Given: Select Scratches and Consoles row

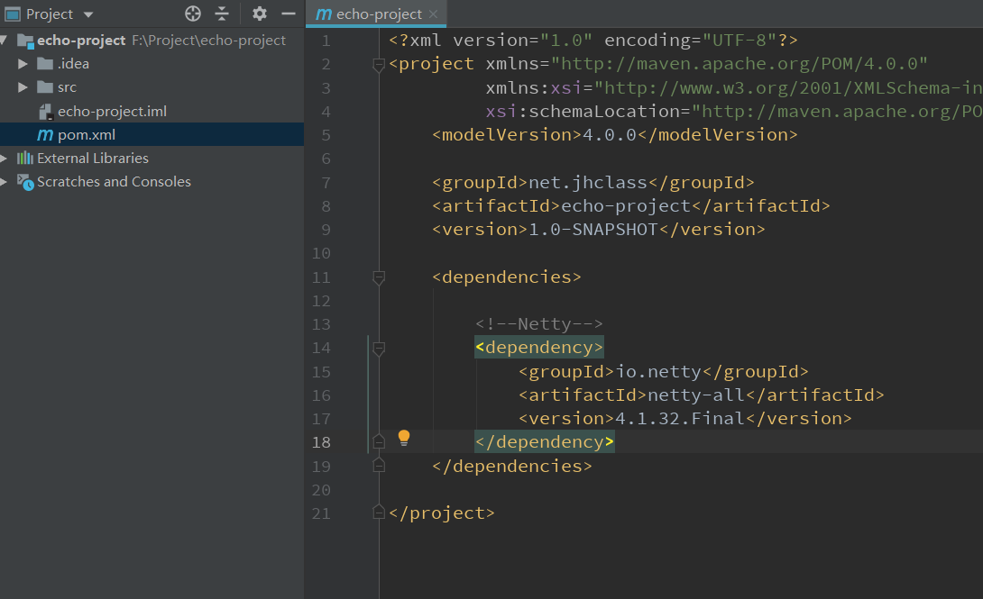Looking at the screenshot, I should pos(152,182).
